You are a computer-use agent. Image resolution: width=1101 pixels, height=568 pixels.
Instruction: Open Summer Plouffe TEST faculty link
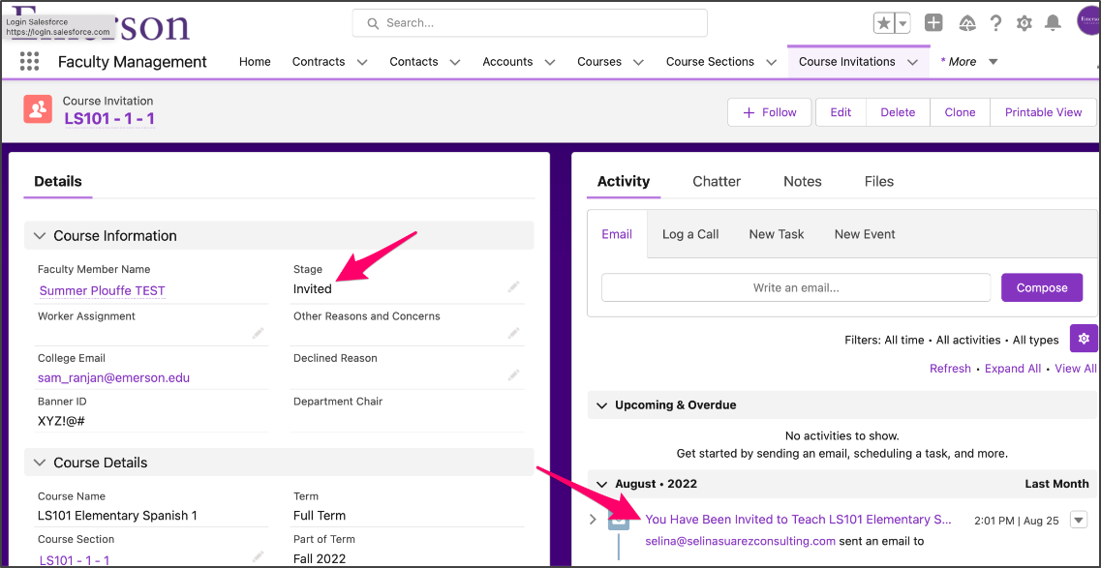tap(103, 290)
